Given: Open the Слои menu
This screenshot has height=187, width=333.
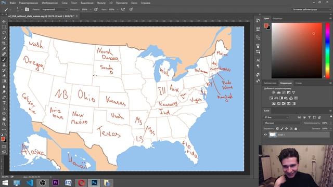Looking at the screenshot, I should tap(65, 3).
